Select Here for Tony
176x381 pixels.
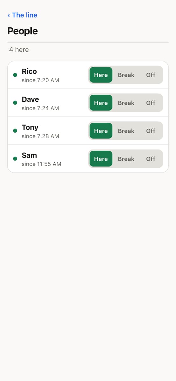point(101,131)
